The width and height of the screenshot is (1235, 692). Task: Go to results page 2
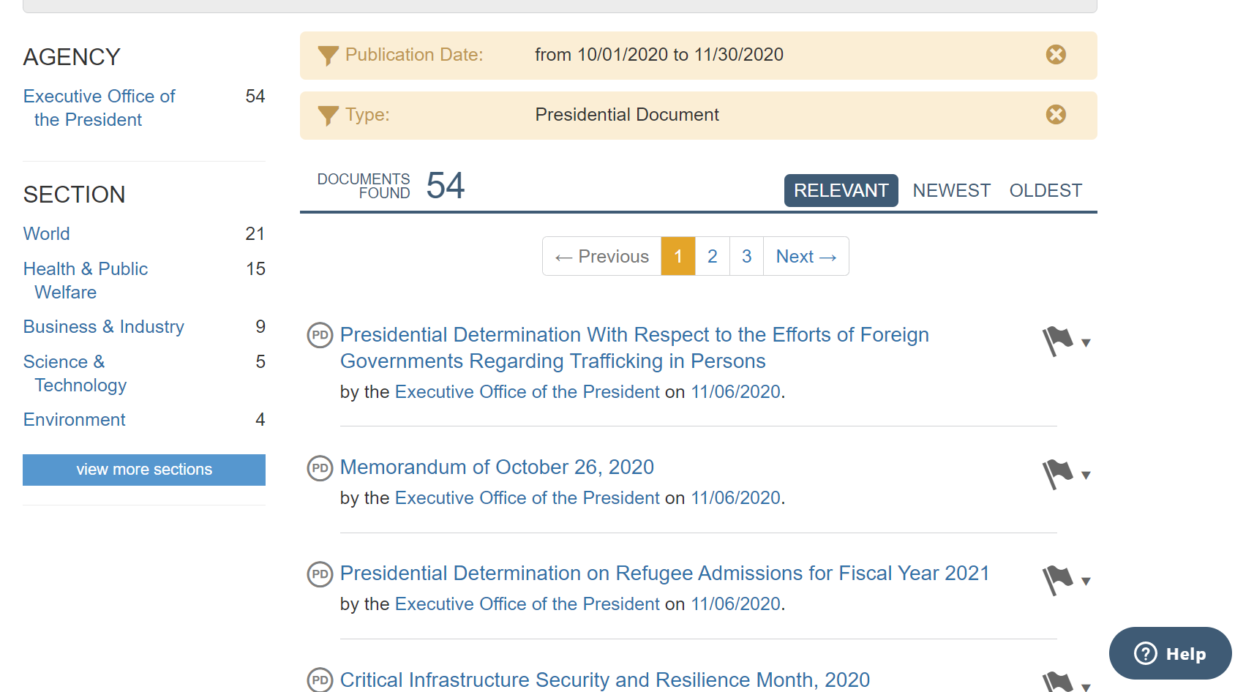pos(712,256)
